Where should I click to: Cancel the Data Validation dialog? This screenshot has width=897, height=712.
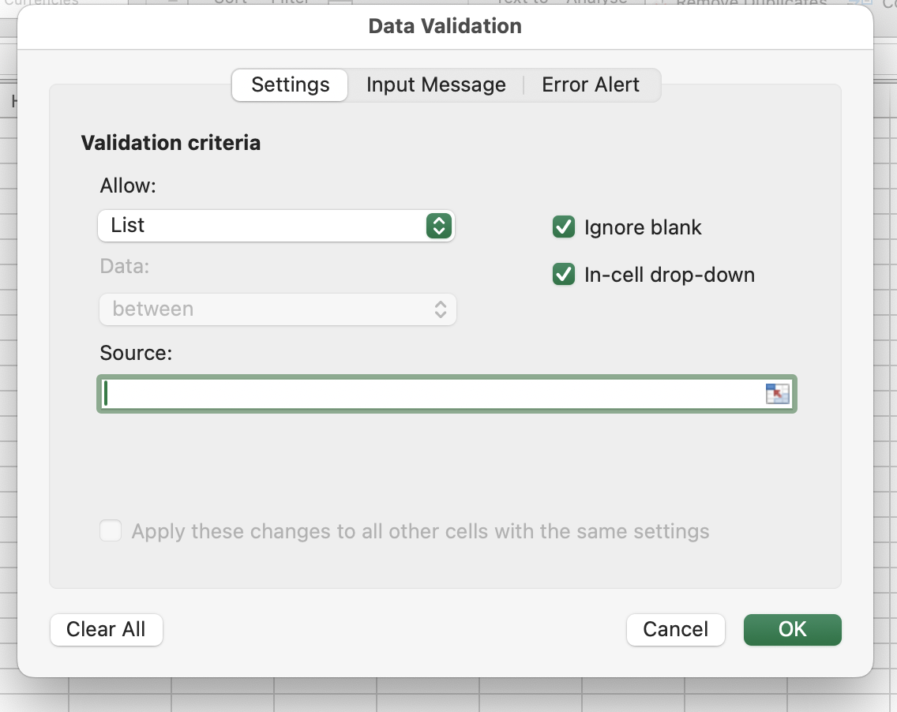[675, 629]
